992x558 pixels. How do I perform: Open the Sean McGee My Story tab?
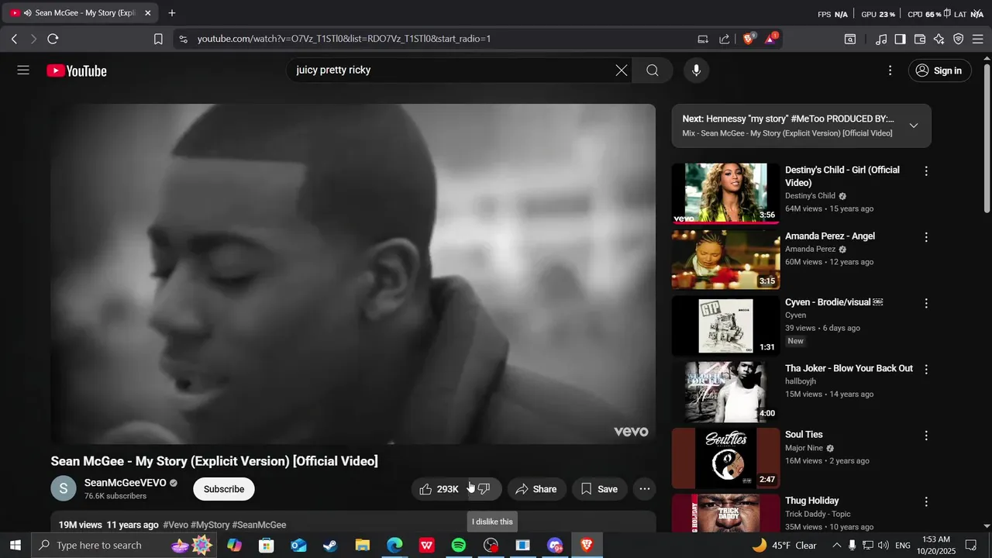80,13
